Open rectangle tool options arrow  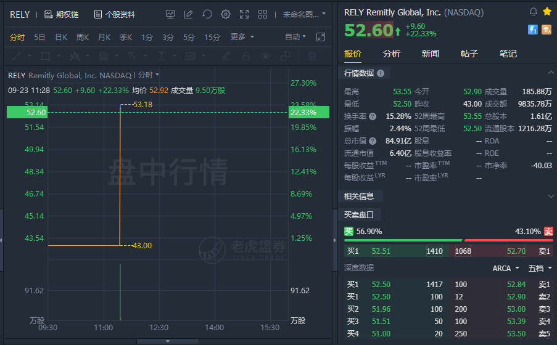coord(59,56)
